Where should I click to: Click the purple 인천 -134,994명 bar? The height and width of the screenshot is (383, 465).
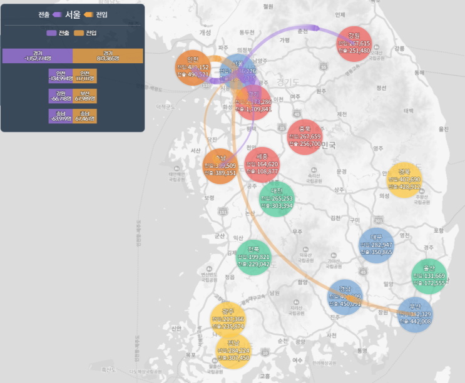pos(61,76)
